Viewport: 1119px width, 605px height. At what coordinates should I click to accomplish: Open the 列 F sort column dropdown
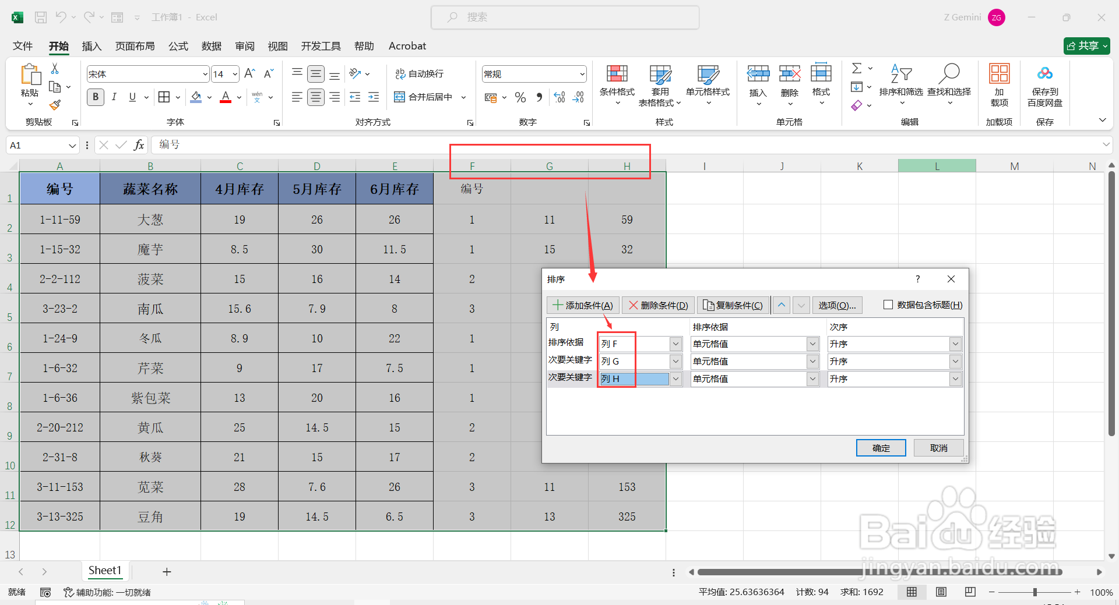[675, 344]
